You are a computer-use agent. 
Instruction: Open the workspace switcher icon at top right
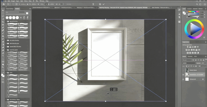[x=201, y=4]
